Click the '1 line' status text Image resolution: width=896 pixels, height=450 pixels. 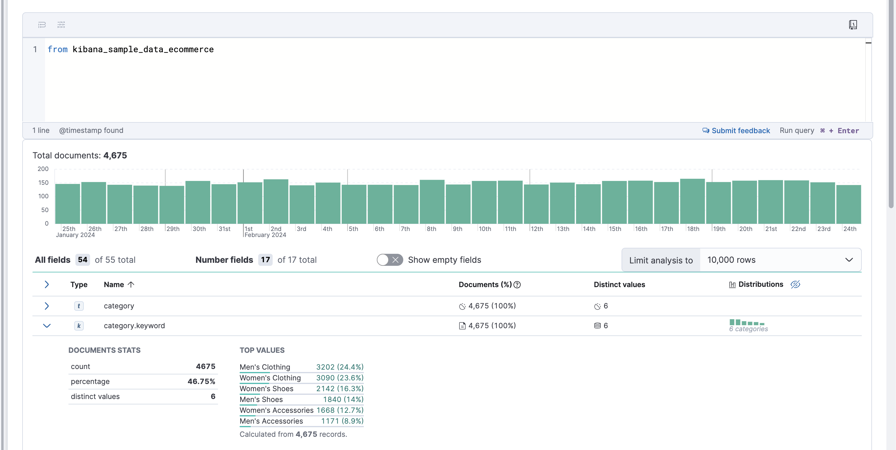click(41, 130)
